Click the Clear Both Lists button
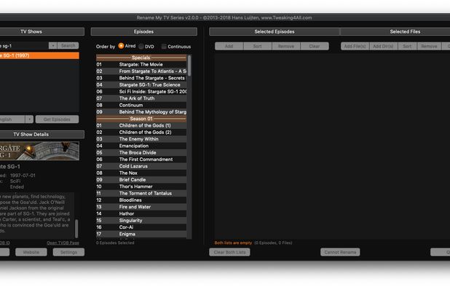 coord(229,252)
